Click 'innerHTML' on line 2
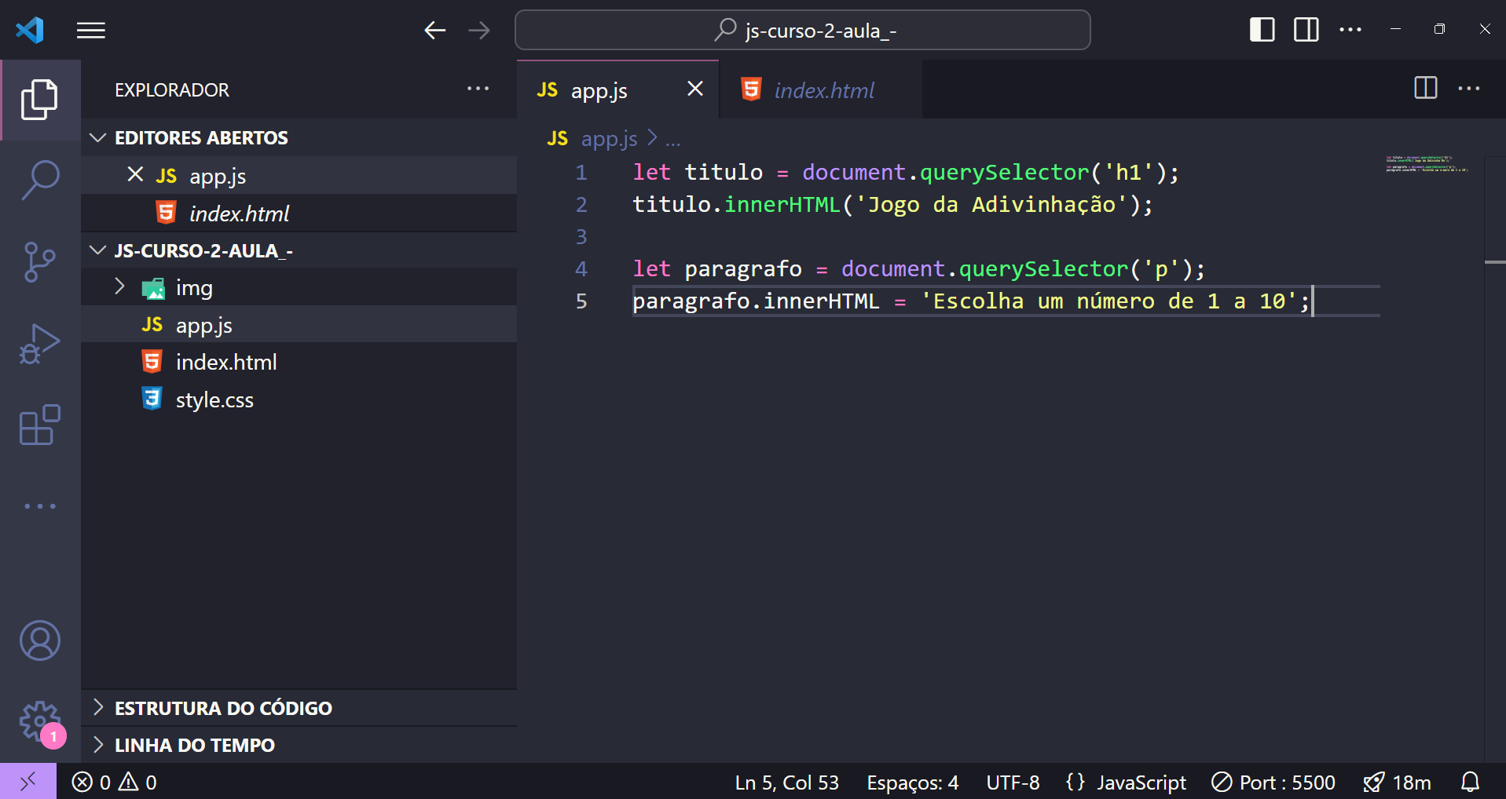This screenshot has height=799, width=1506. click(x=782, y=204)
